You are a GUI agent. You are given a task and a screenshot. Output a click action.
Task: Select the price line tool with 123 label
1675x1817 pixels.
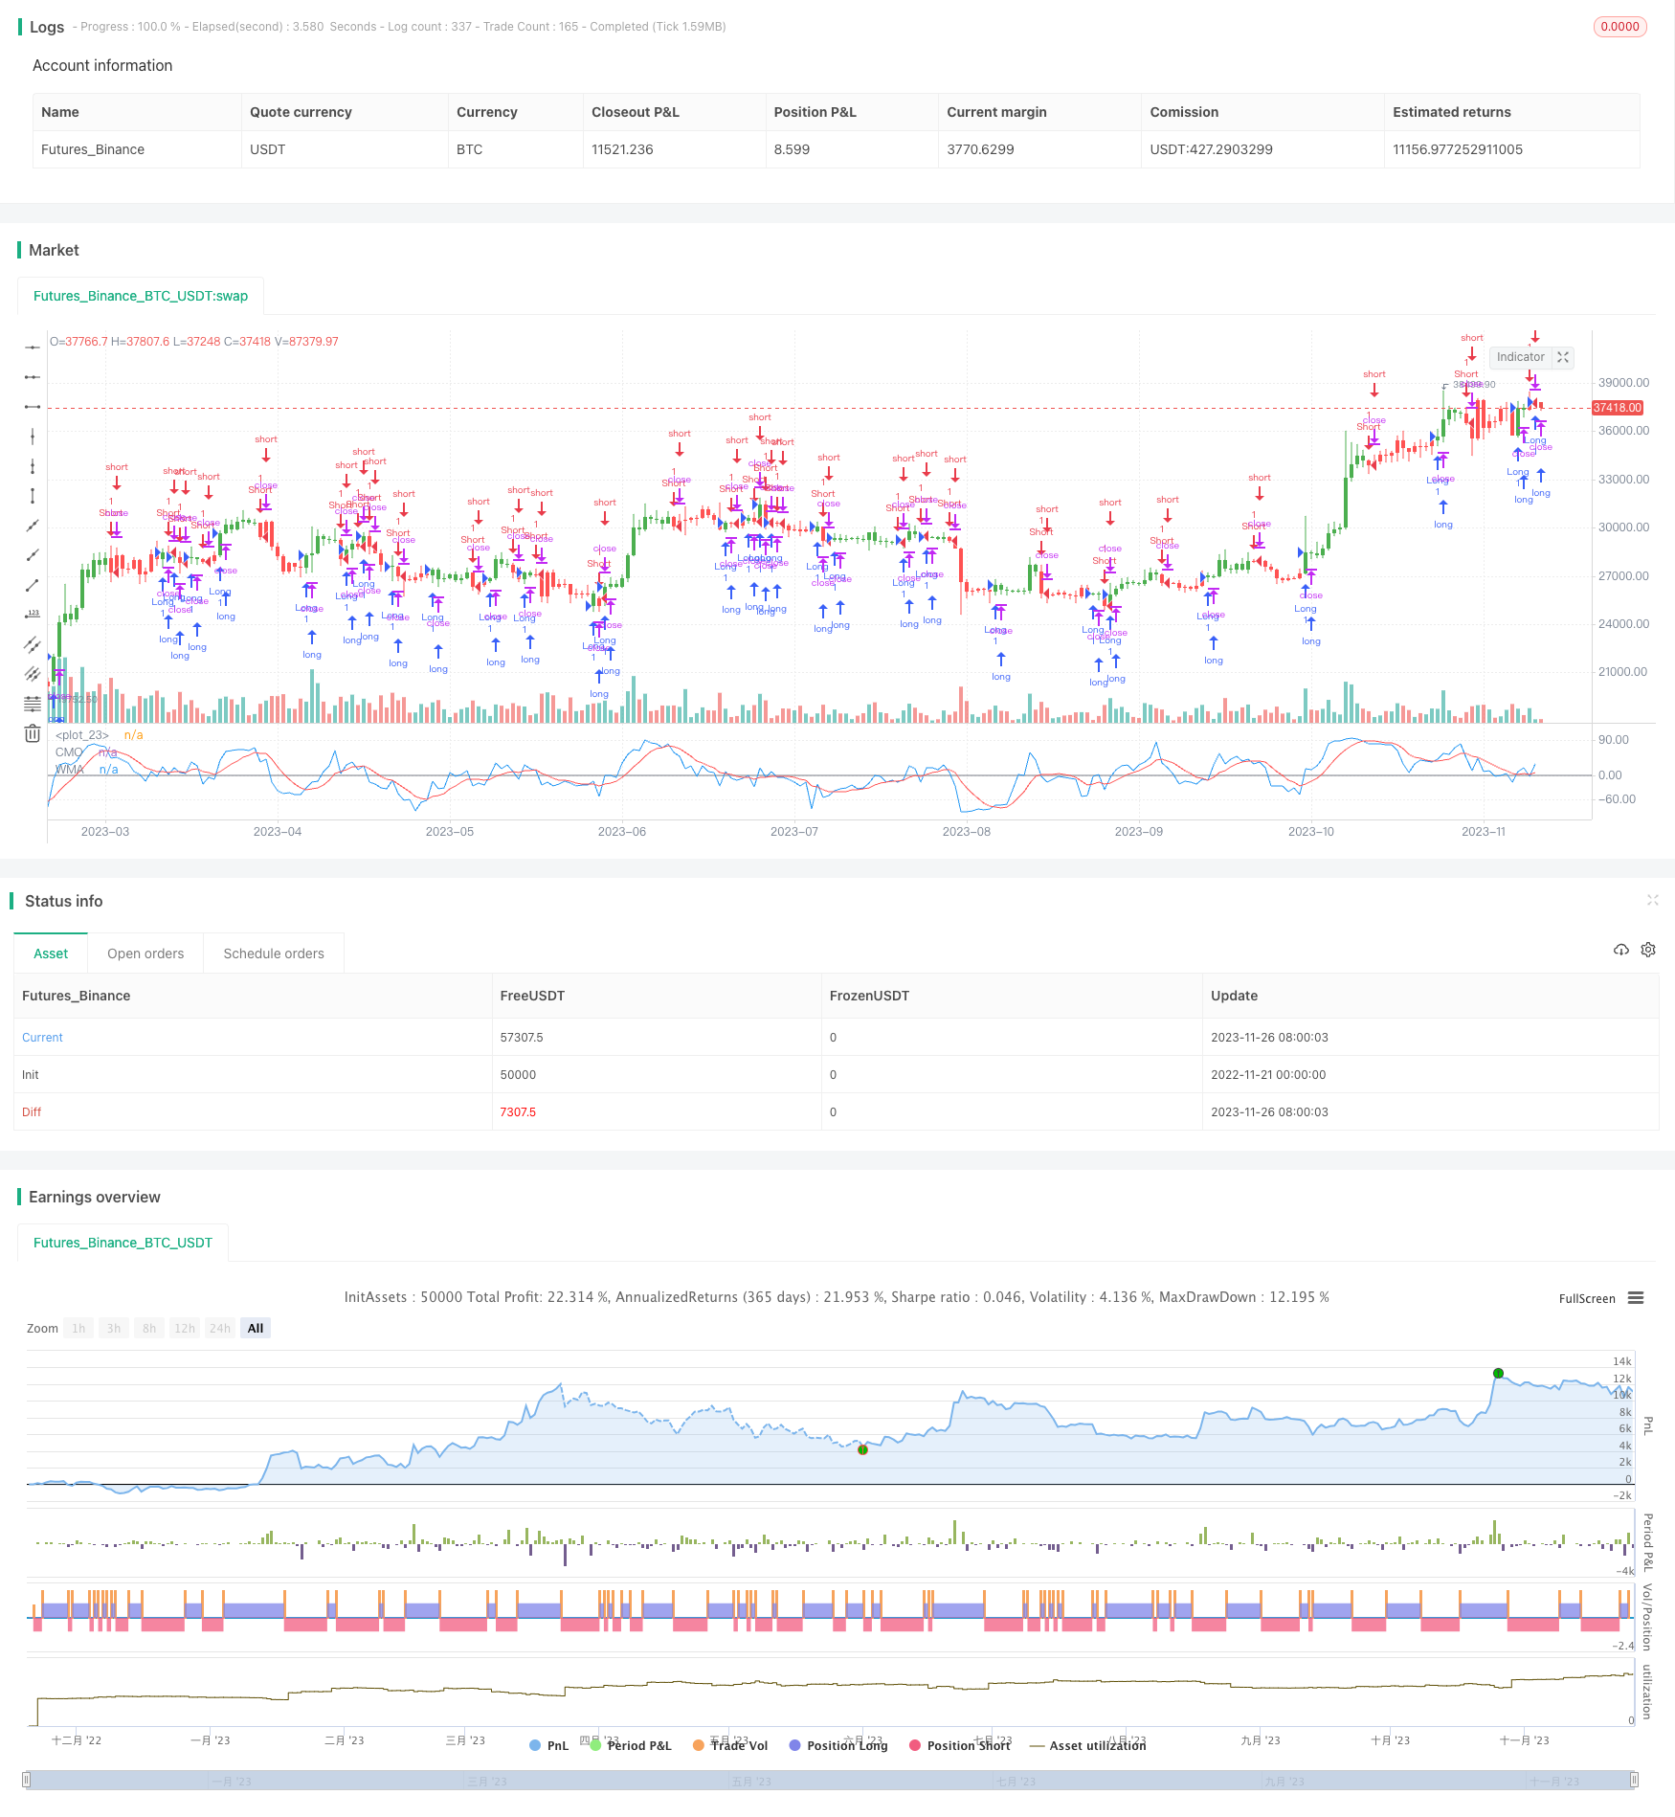[x=33, y=615]
